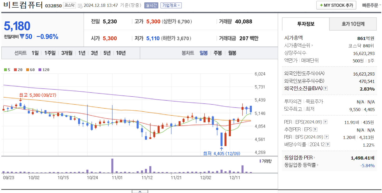Screen dimensions: 382x193
Task: Click the question mark next to BPS(2024.09)
Action: click(x=327, y=137)
